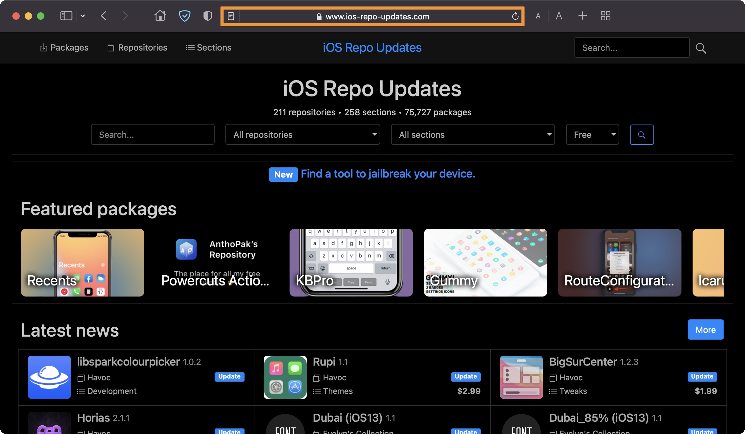
Task: Click the iOS Repo Updates header link
Action: click(372, 47)
